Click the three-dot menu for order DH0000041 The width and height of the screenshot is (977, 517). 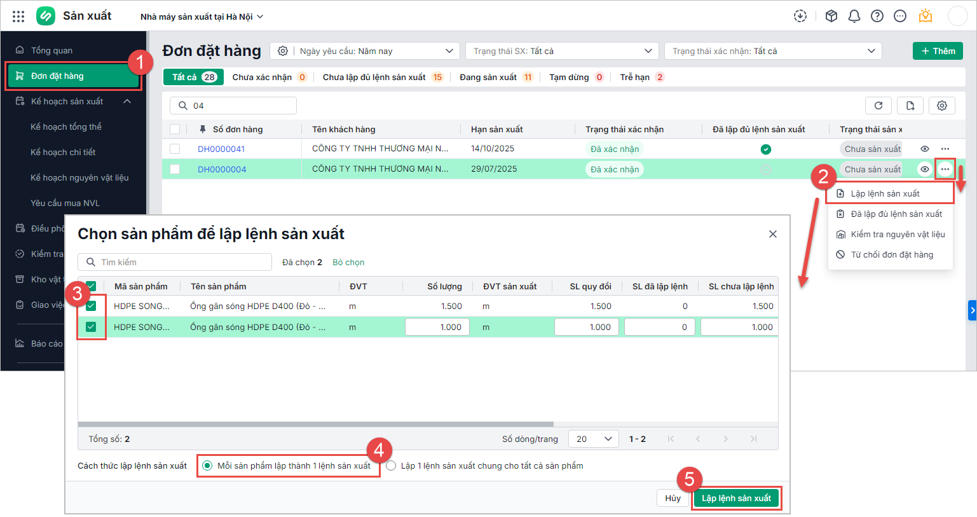click(x=945, y=149)
